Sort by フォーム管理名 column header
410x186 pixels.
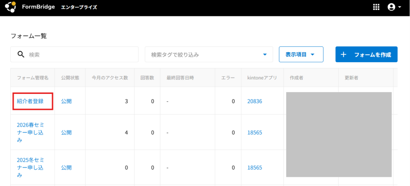pos(32,78)
